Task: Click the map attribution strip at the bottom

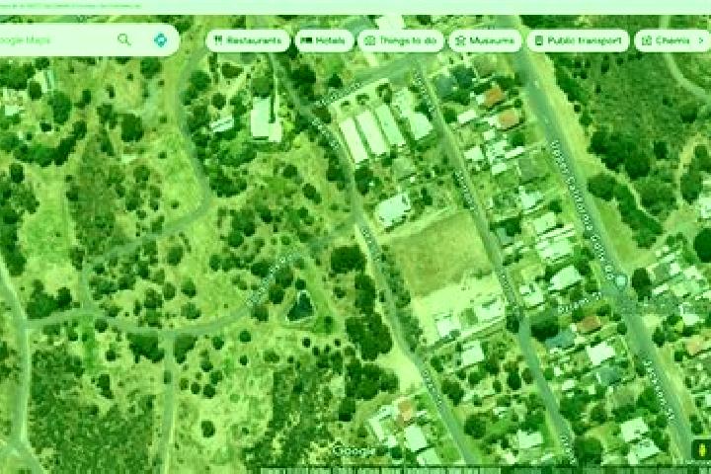Action: tap(485, 471)
